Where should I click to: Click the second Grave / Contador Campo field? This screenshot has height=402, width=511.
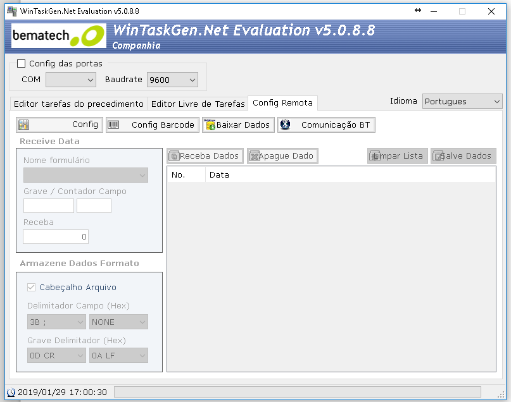[x=94, y=206]
